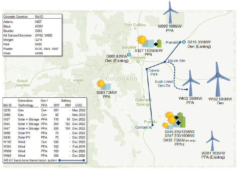The width and height of the screenshot is (237, 169).
Task: Click the 'W602 300MW' label
Action: tap(190, 99)
